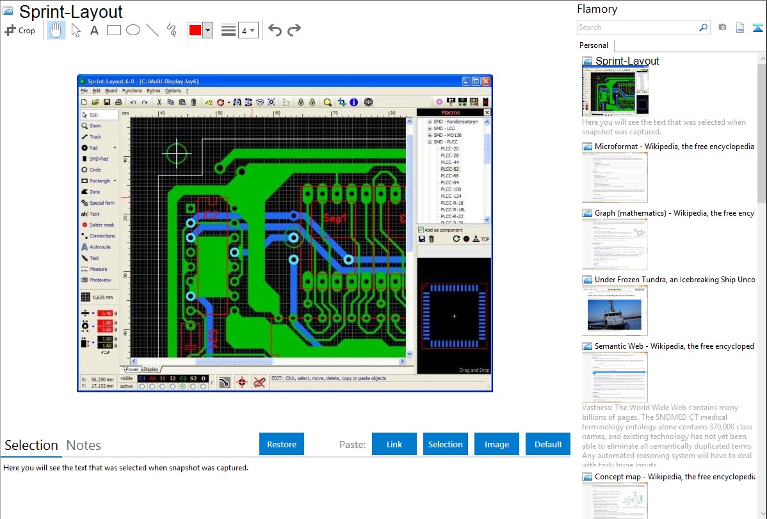Click the camera snapshot icon
The height and width of the screenshot is (519, 767).
pos(722,28)
